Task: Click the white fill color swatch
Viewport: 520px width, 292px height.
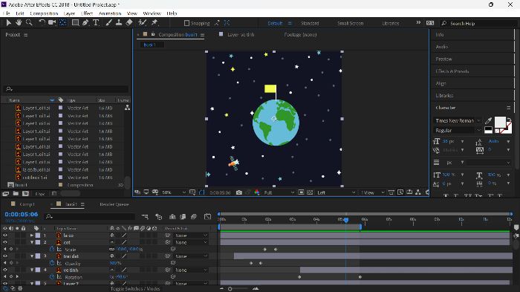Action: tap(500, 122)
